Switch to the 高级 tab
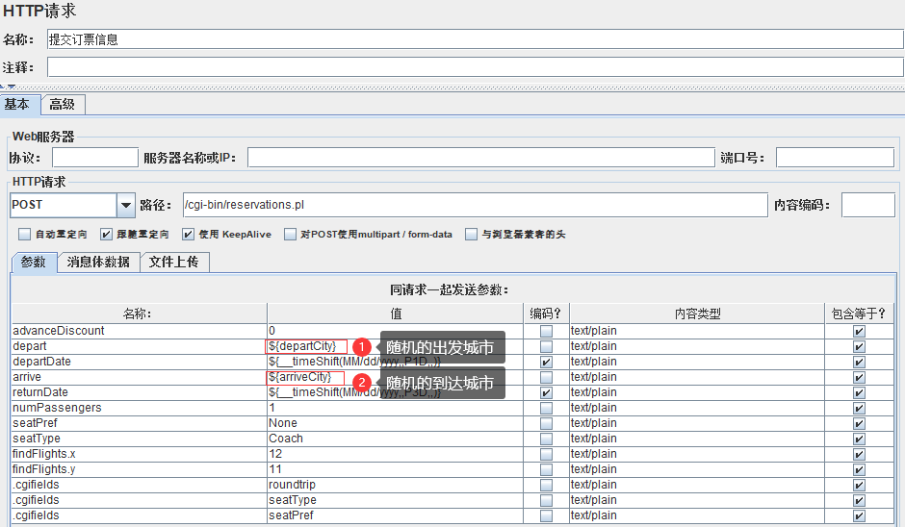 (x=63, y=105)
